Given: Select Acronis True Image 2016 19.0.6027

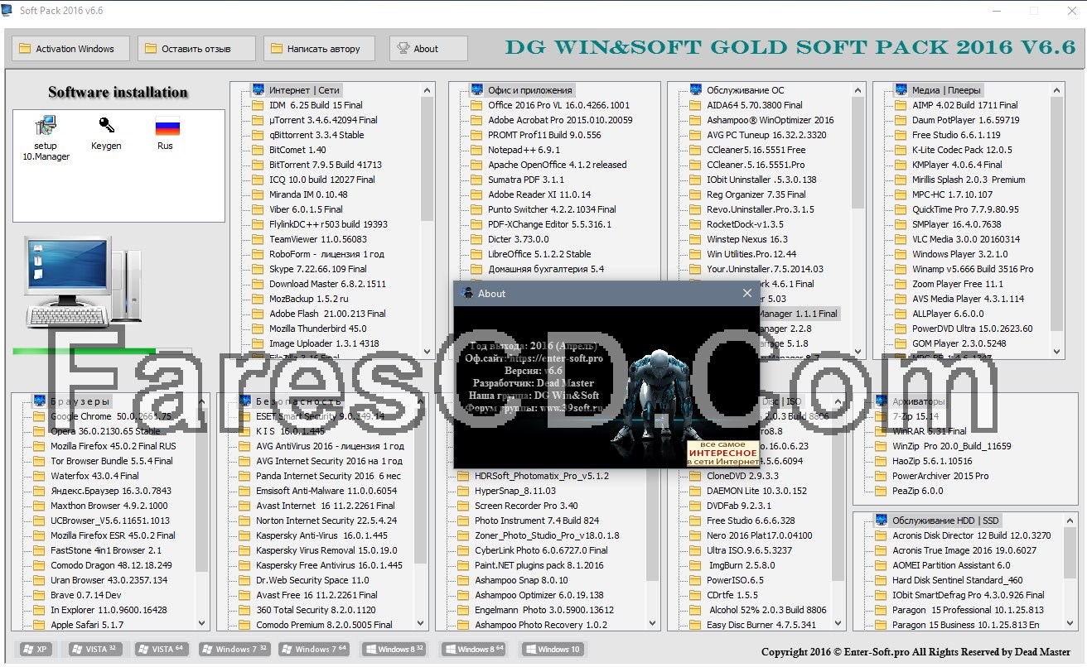Looking at the screenshot, I should 964,550.
